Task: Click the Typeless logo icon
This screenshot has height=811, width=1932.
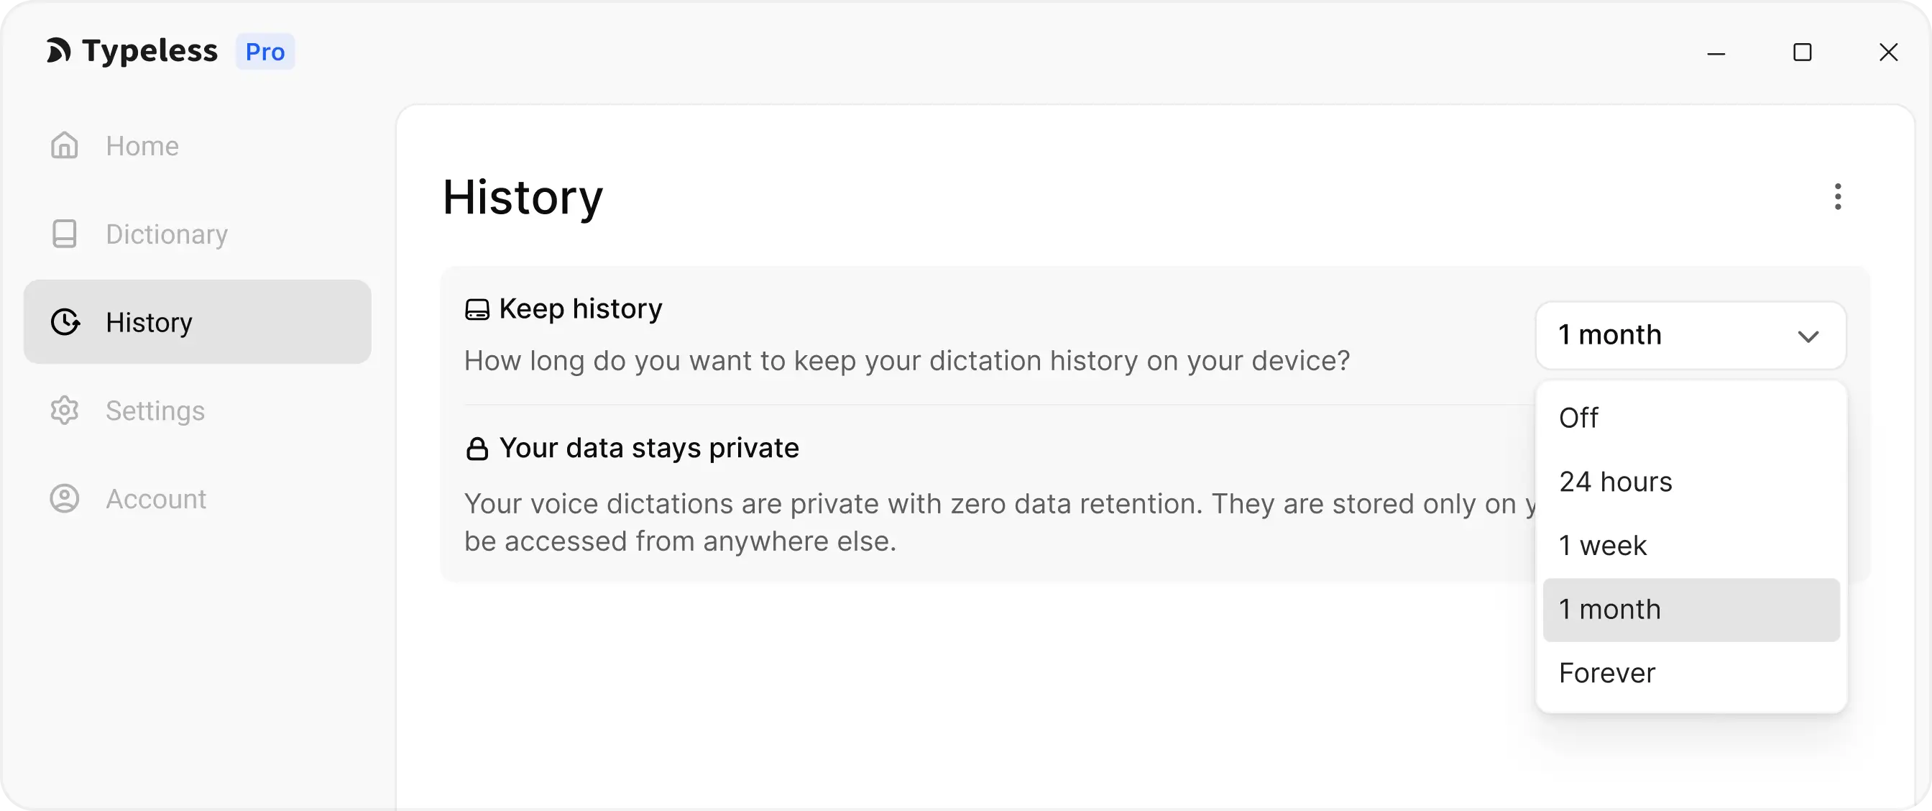Action: (58, 51)
